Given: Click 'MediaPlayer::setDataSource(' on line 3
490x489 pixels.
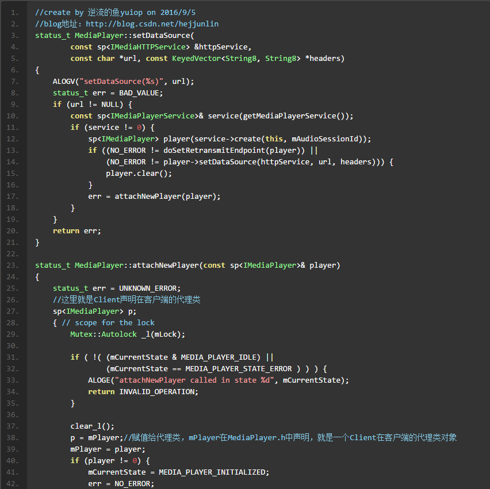Looking at the screenshot, I should [x=135, y=36].
